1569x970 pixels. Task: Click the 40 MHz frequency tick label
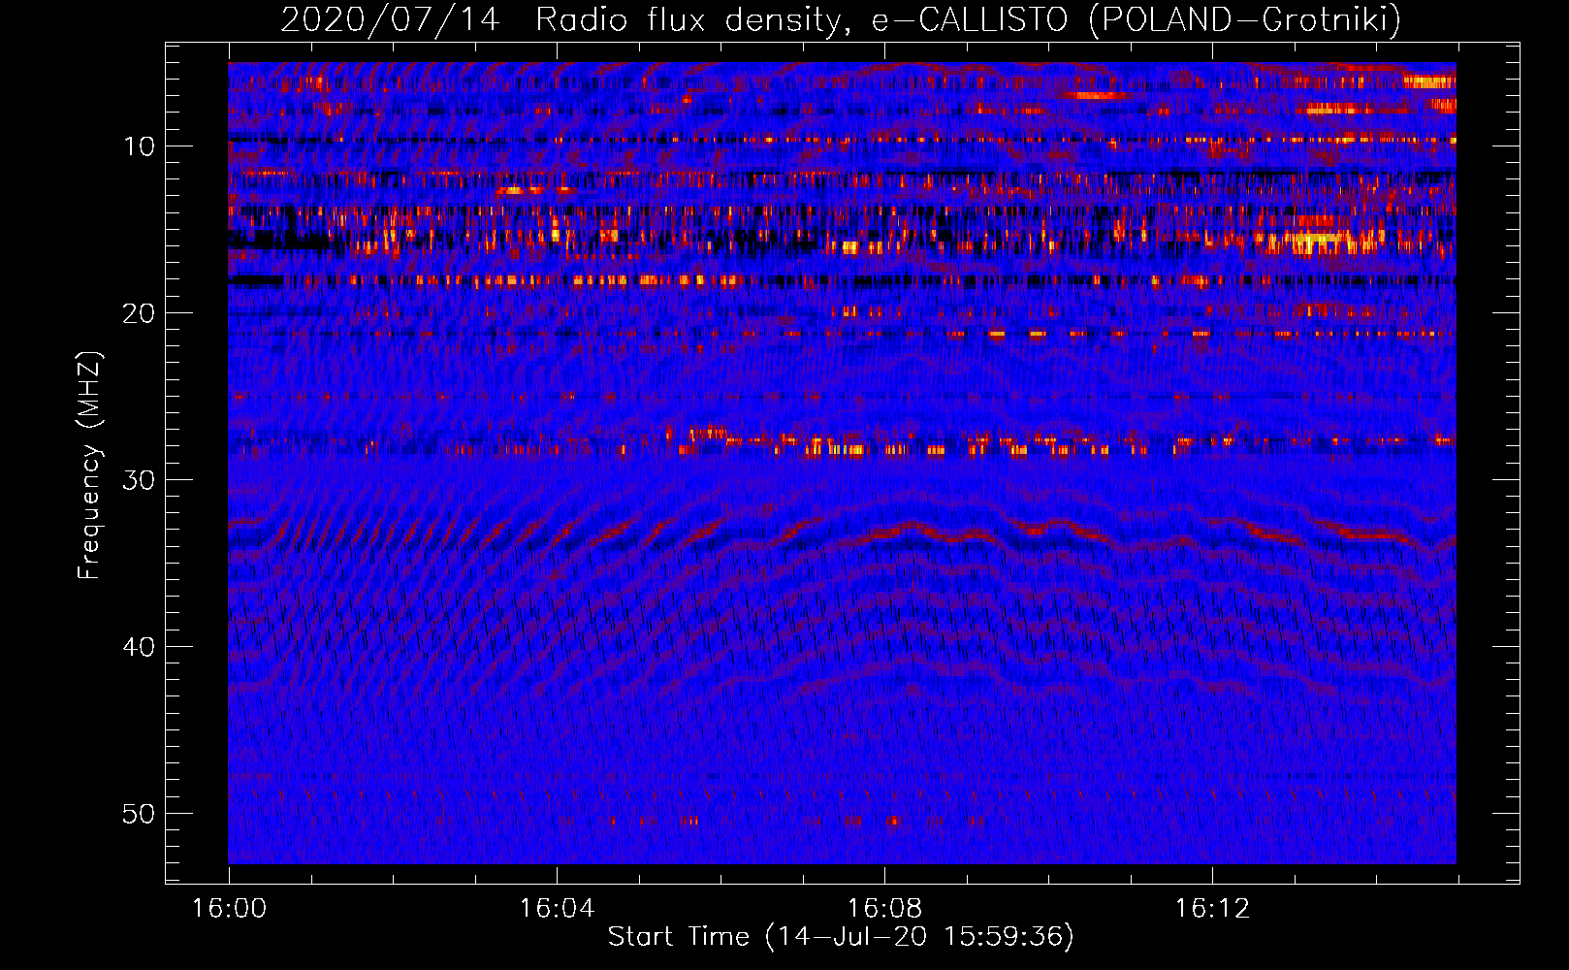pos(140,647)
